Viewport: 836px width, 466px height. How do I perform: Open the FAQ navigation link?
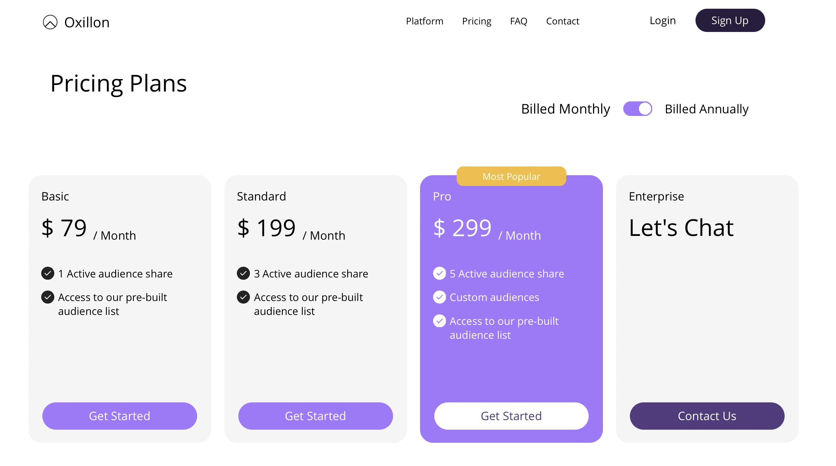coord(519,21)
